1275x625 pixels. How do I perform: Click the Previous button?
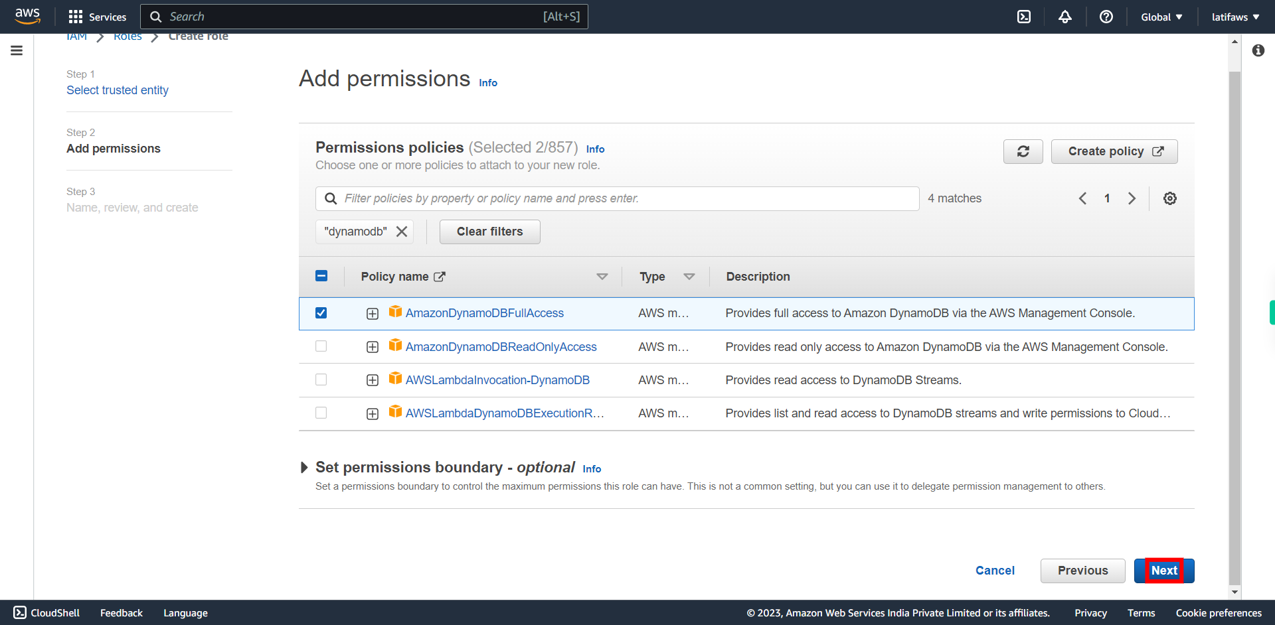[x=1083, y=571]
